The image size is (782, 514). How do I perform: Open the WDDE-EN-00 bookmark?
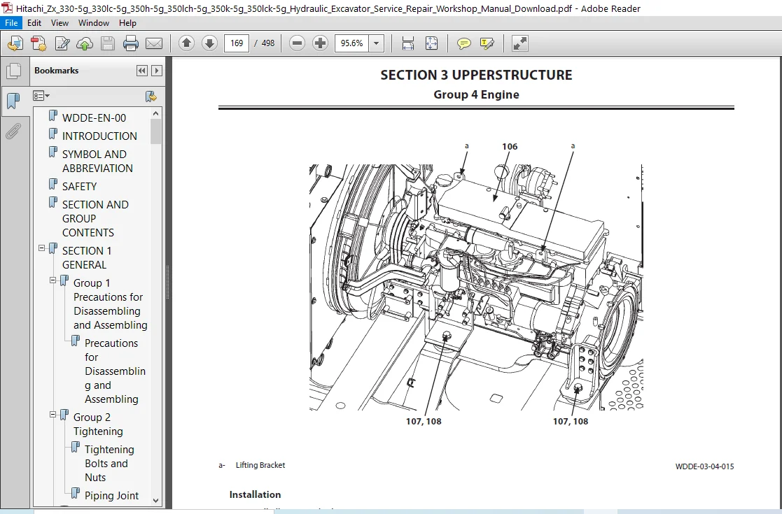tap(94, 118)
